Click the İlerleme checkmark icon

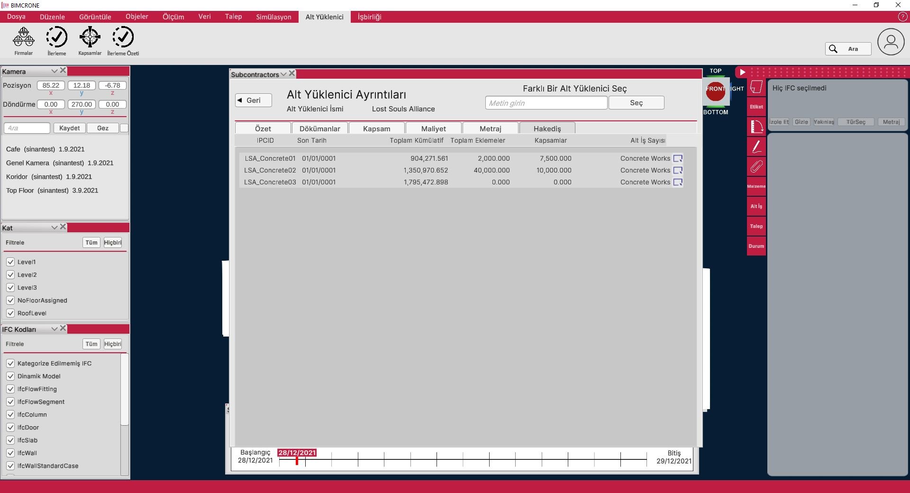[x=56, y=37]
